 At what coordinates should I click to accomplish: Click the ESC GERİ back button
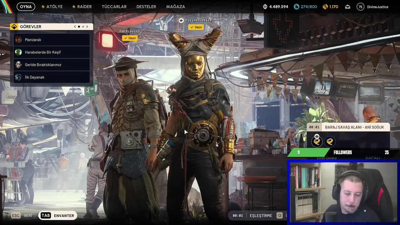point(22,216)
